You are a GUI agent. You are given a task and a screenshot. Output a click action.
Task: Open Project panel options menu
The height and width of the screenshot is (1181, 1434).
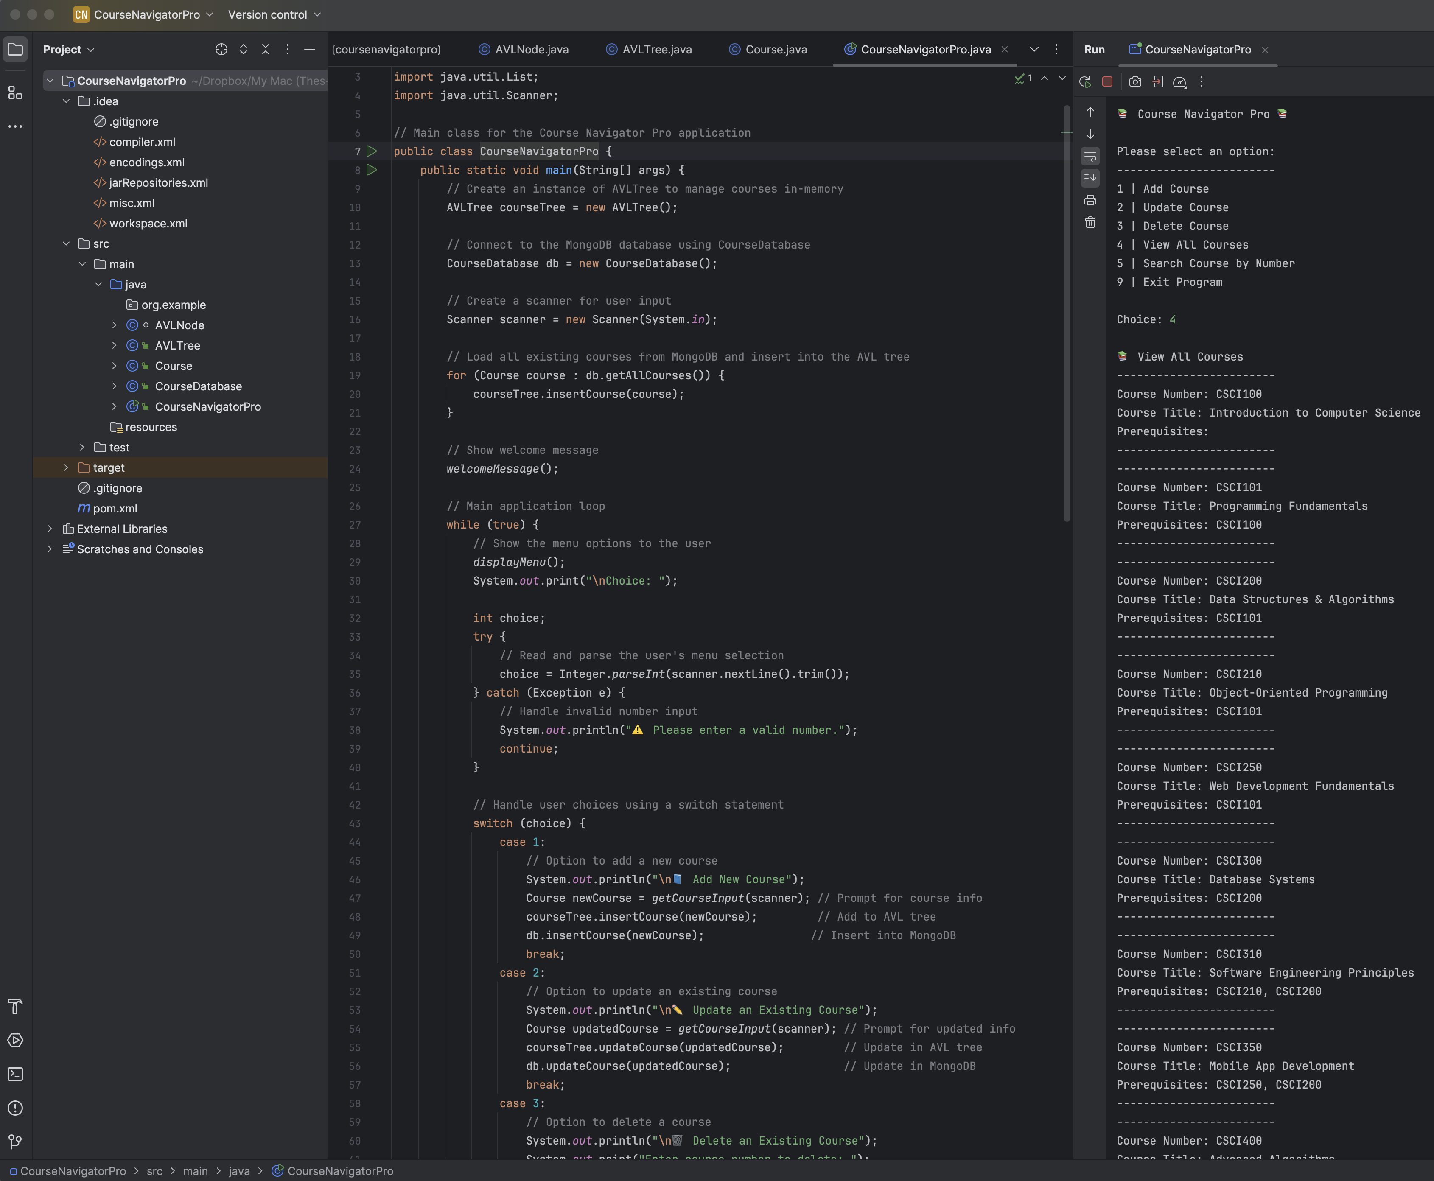pos(288,50)
